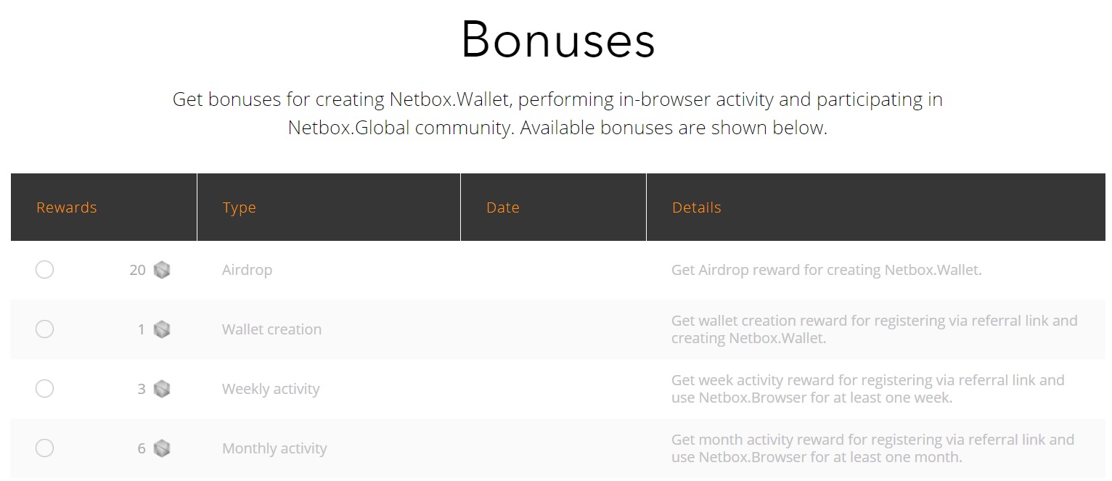Choose the Monthly activity radio circle
The width and height of the screenshot is (1112, 481).
[x=44, y=448]
